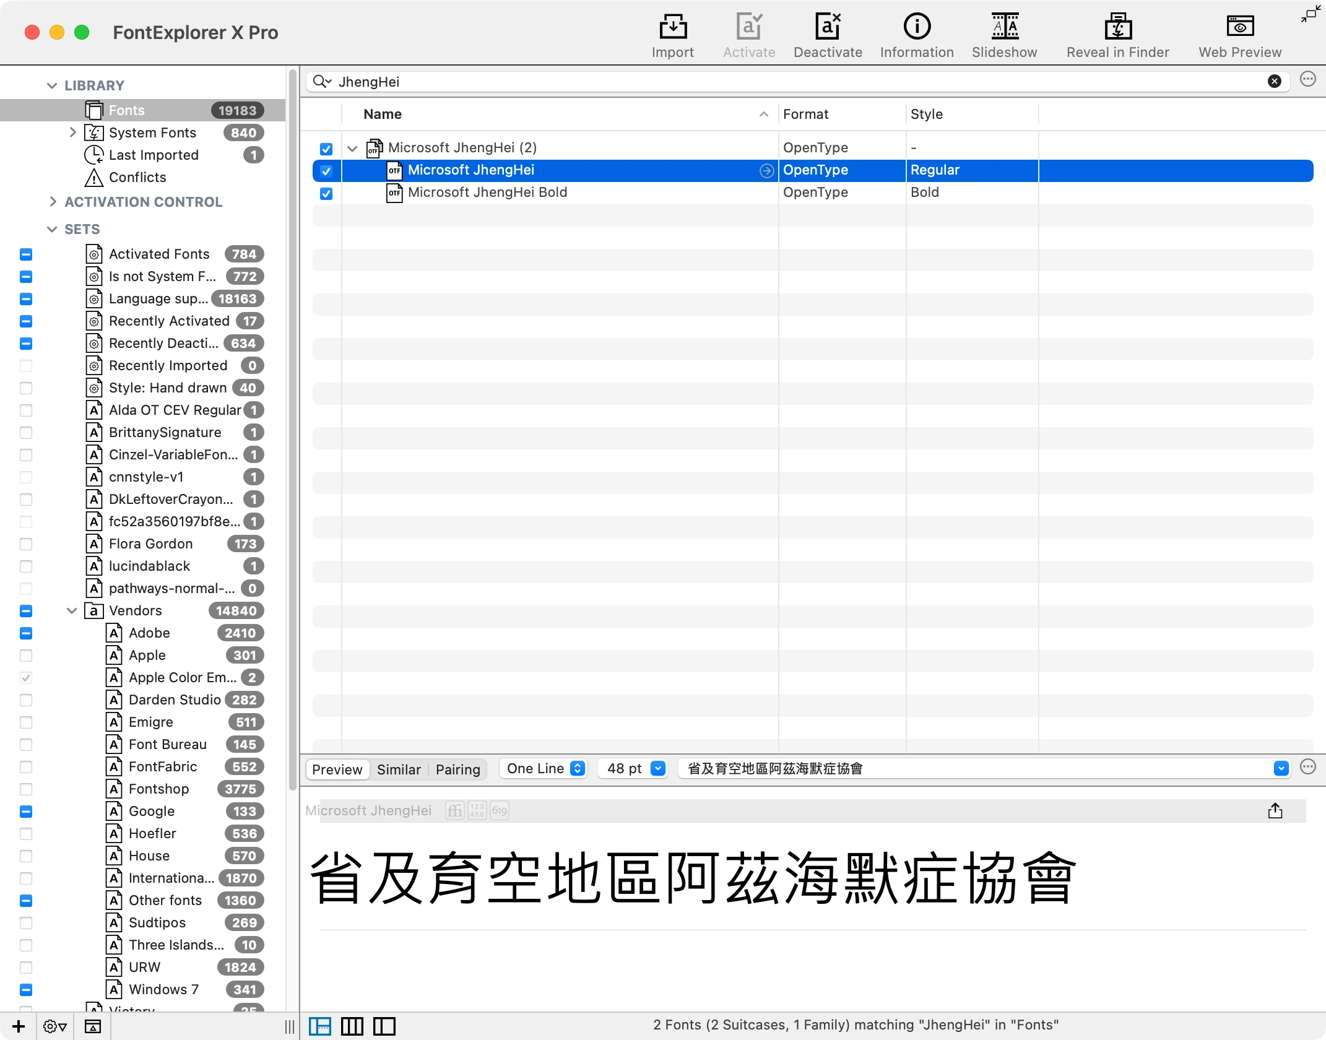Image resolution: width=1326 pixels, height=1040 pixels.
Task: Sort by the Style column header
Action: coord(972,115)
